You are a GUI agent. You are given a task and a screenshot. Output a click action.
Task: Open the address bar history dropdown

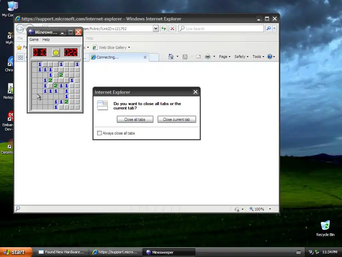[x=156, y=29]
